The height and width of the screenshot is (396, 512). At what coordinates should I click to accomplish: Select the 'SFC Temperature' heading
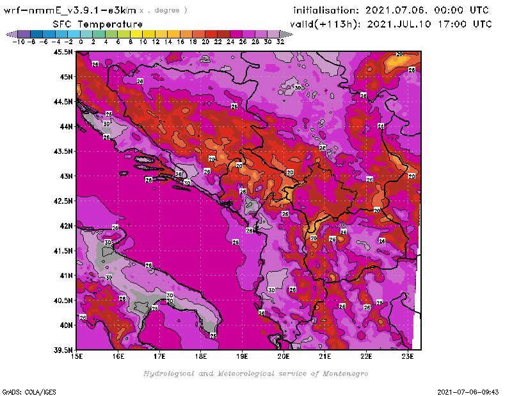(98, 24)
